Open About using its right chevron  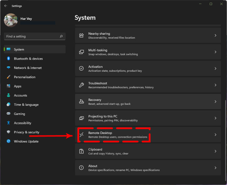[215, 168]
